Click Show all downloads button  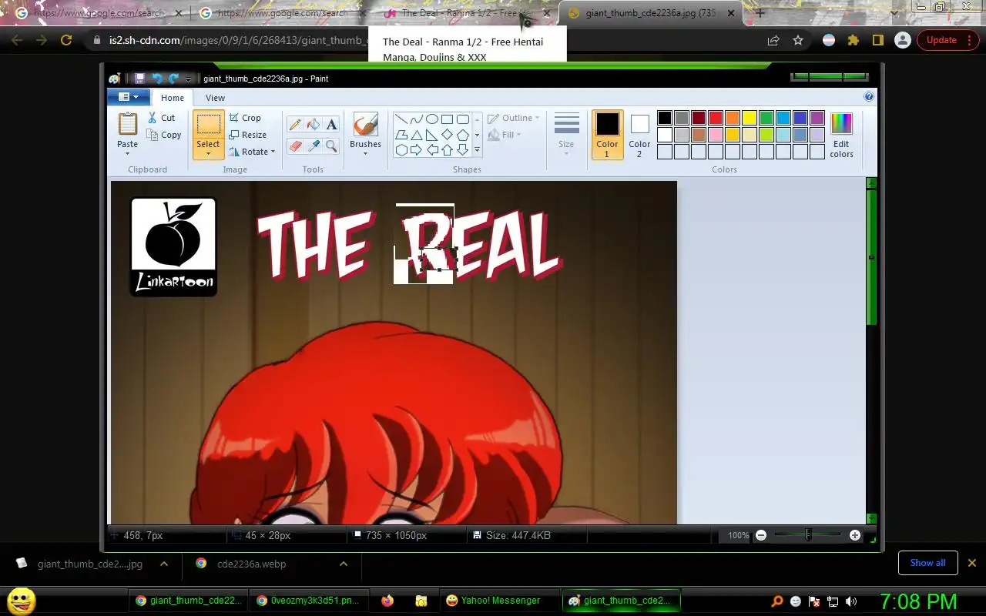tap(927, 563)
